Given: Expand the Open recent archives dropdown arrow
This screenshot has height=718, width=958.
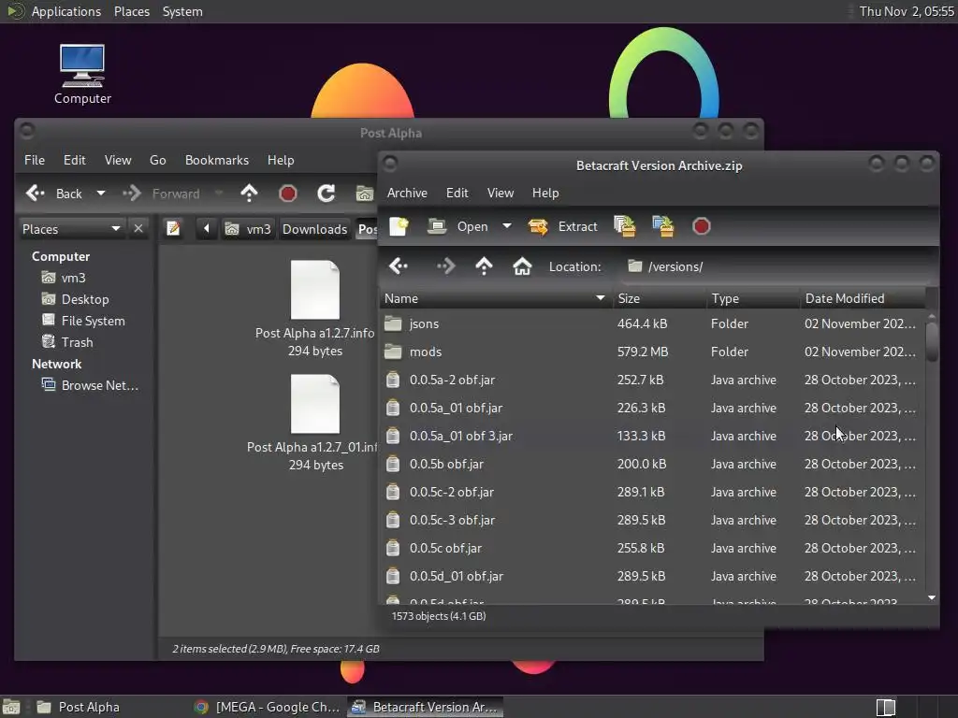Looking at the screenshot, I should [x=506, y=226].
